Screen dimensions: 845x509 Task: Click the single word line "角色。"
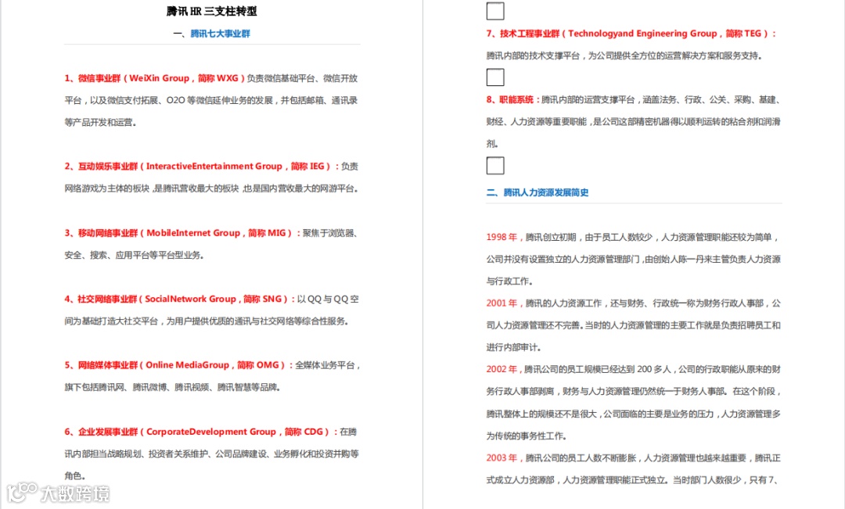click(75, 475)
